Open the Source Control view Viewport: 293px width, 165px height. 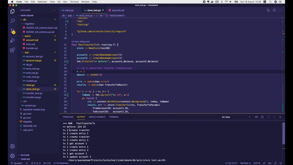coord(12,31)
